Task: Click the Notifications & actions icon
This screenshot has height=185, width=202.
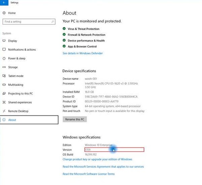Action: 4,49
